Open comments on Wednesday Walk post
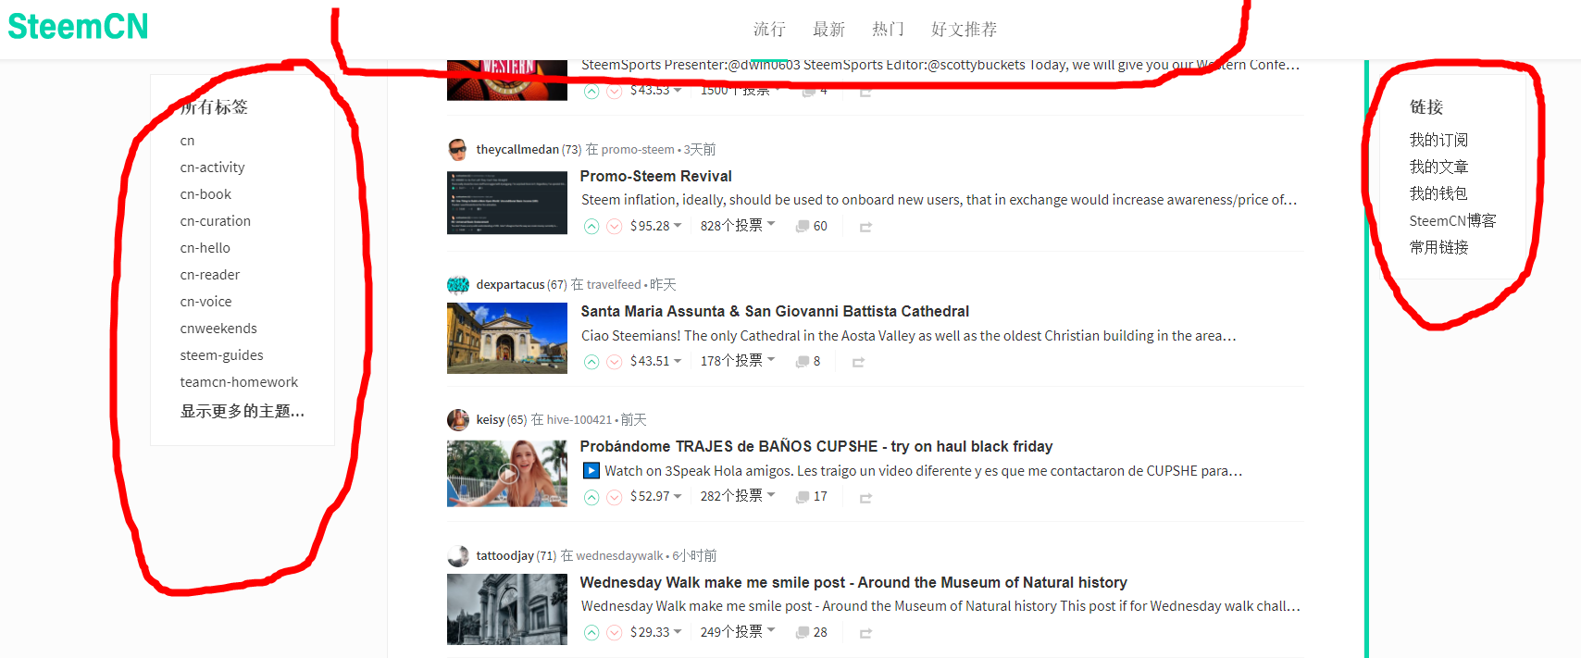Viewport: 1581px width, 658px height. click(x=812, y=632)
